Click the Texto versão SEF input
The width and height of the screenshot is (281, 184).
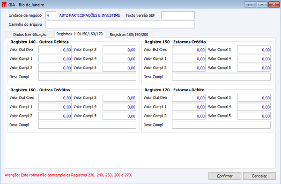point(178,15)
